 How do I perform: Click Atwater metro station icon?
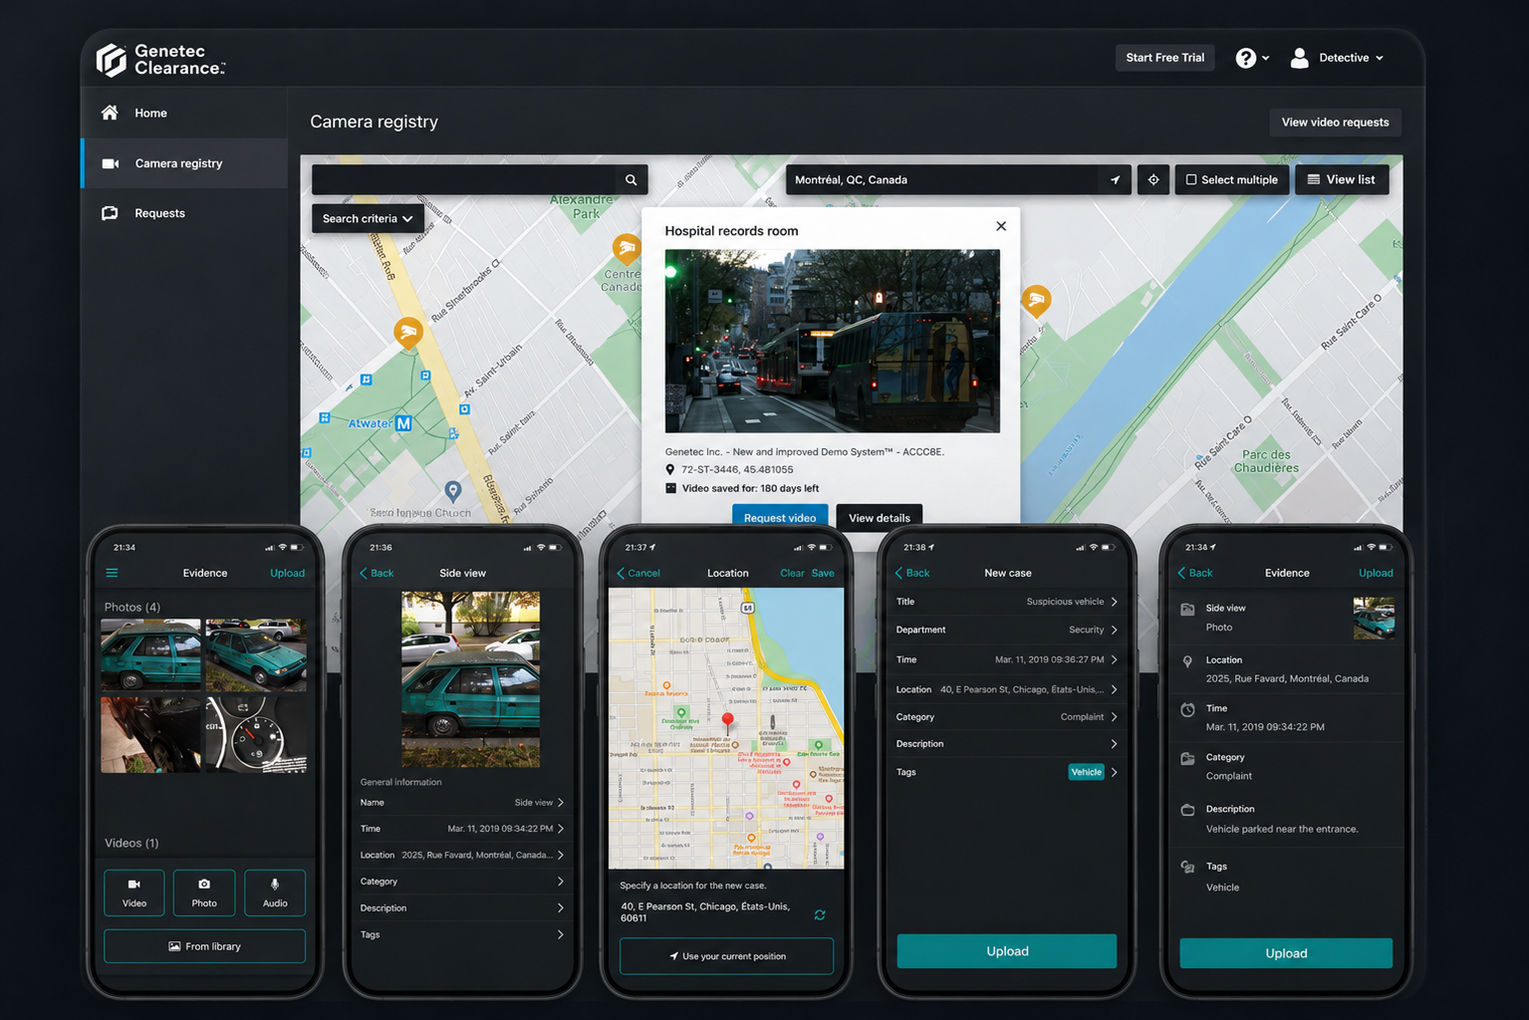[x=403, y=423]
